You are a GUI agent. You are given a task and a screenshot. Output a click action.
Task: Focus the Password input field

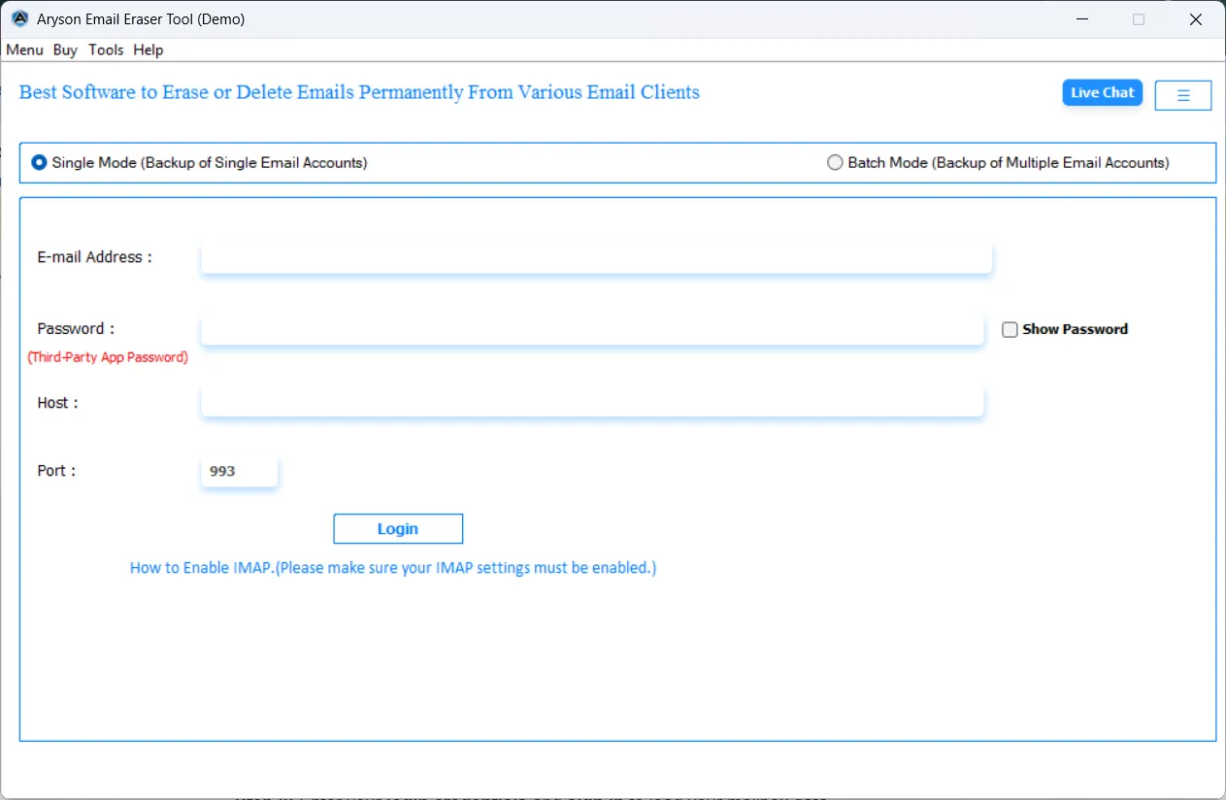(x=592, y=330)
